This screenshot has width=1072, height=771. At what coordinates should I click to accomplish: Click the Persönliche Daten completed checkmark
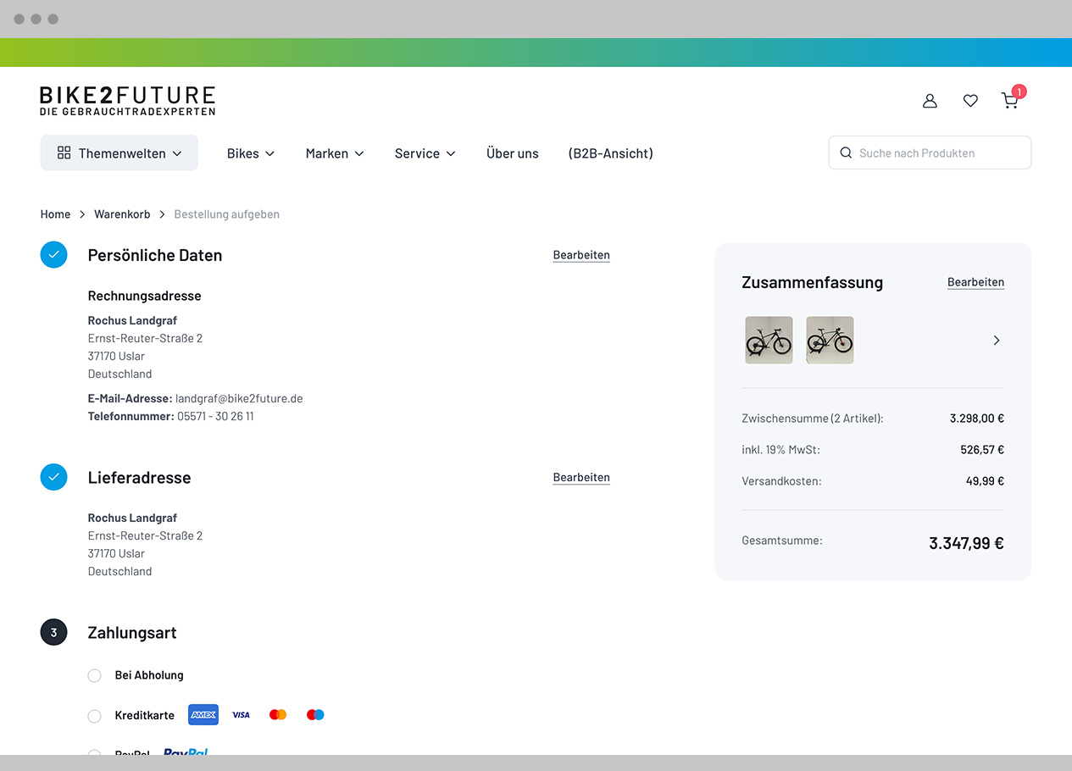(53, 255)
